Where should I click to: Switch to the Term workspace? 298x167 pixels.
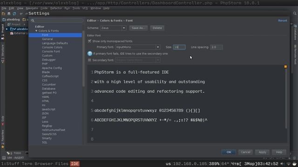(x=27, y=164)
